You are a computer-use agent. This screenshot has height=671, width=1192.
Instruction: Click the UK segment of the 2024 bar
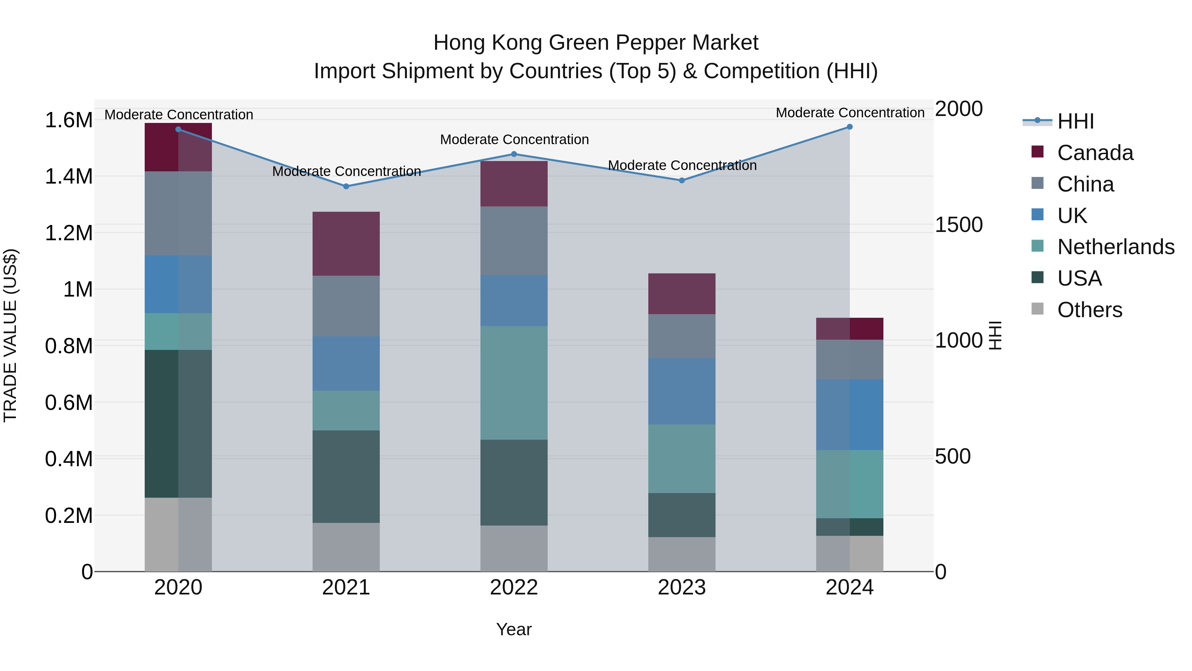850,415
